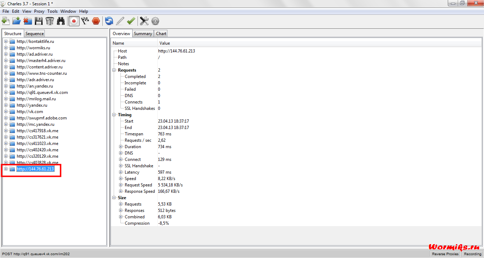Open a saved session via the folder icon
Image resolution: width=484 pixels, height=258 pixels.
16,21
